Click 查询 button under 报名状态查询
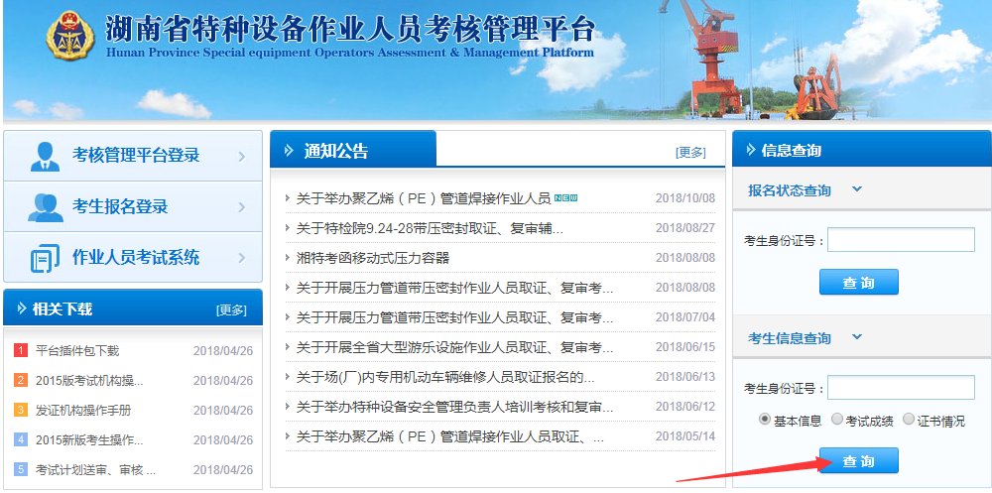Image resolution: width=992 pixels, height=493 pixels. pyautogui.click(x=858, y=283)
